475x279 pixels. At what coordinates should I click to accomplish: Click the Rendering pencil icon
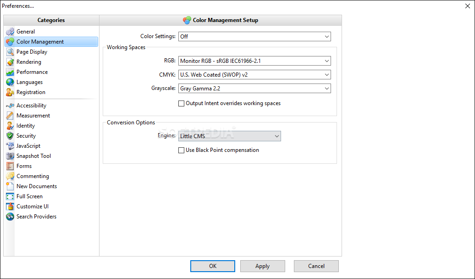pyautogui.click(x=10, y=62)
